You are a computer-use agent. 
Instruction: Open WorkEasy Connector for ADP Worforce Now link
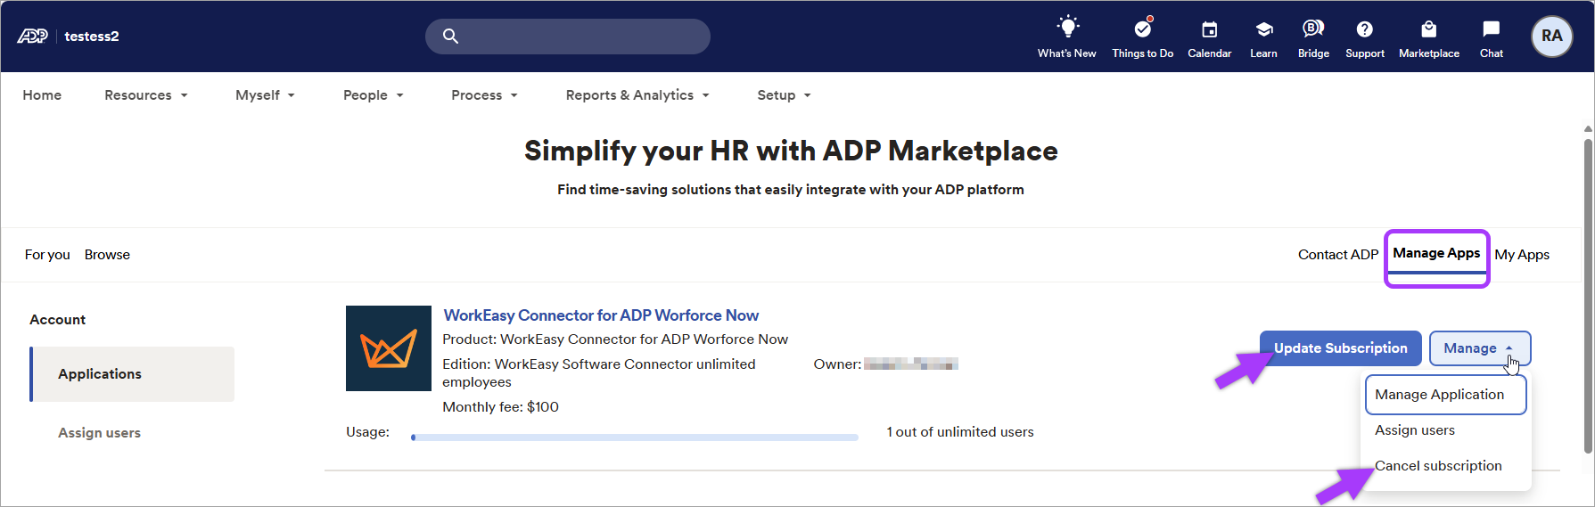pyautogui.click(x=601, y=315)
